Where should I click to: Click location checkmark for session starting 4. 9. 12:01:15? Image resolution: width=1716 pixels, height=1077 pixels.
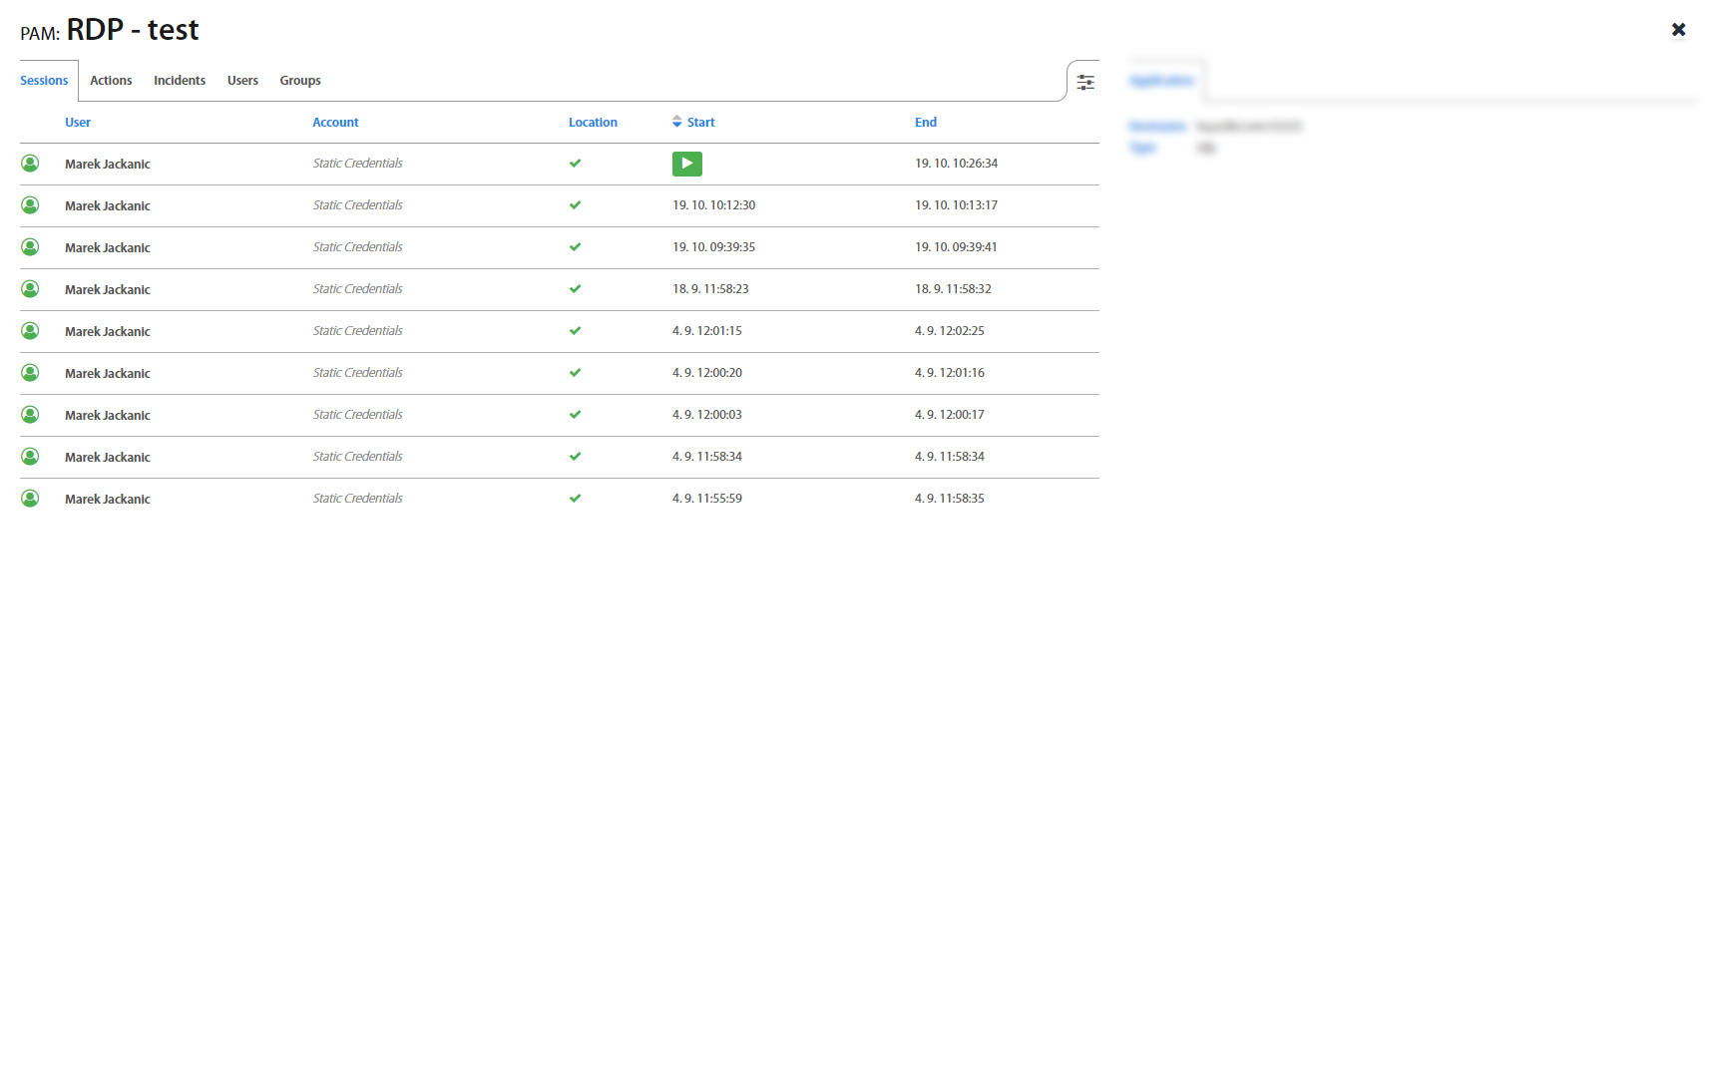coord(575,331)
